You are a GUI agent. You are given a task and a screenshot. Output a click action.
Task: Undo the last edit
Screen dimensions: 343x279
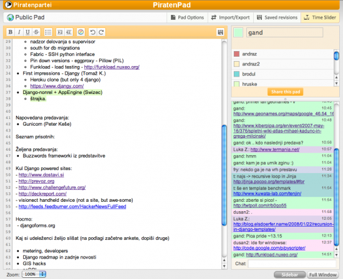pos(92,32)
